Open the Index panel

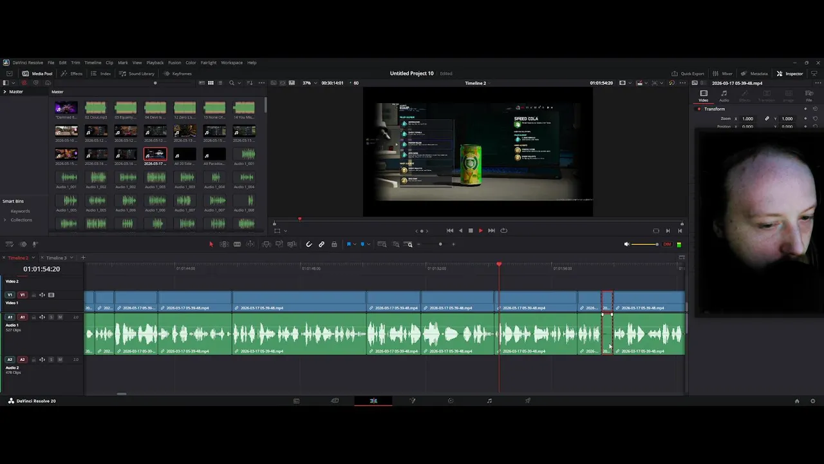pyautogui.click(x=101, y=73)
